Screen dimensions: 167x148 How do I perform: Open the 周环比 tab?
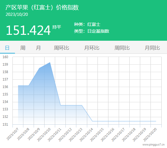coord(61,48)
